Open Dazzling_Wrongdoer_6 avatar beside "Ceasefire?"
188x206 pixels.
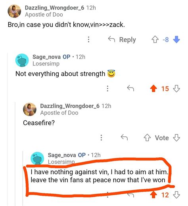pos(30,109)
